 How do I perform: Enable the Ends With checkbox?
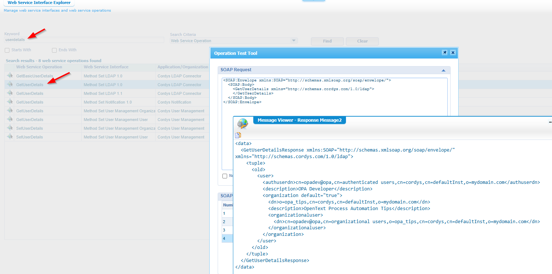(x=55, y=50)
